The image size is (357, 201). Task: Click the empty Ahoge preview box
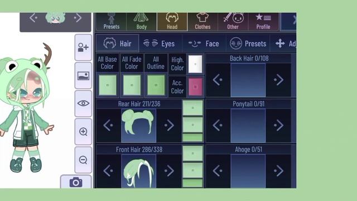point(248,171)
